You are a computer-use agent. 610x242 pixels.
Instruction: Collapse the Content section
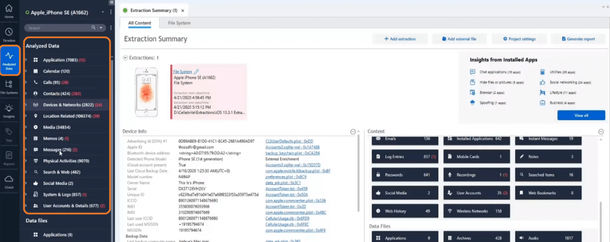[x=600, y=131]
